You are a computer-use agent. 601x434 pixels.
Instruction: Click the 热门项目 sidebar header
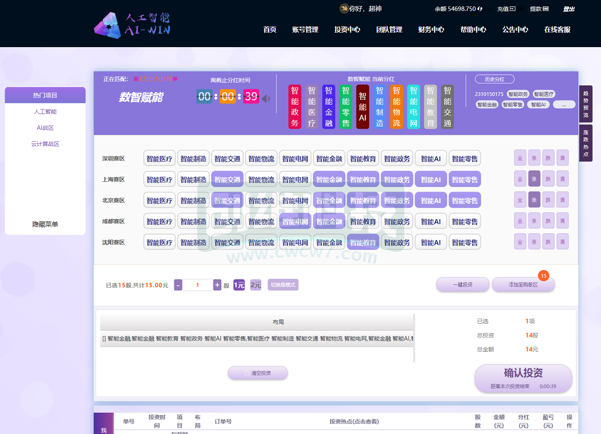[x=45, y=95]
